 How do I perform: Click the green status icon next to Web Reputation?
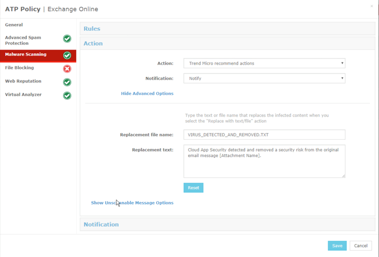67,81
